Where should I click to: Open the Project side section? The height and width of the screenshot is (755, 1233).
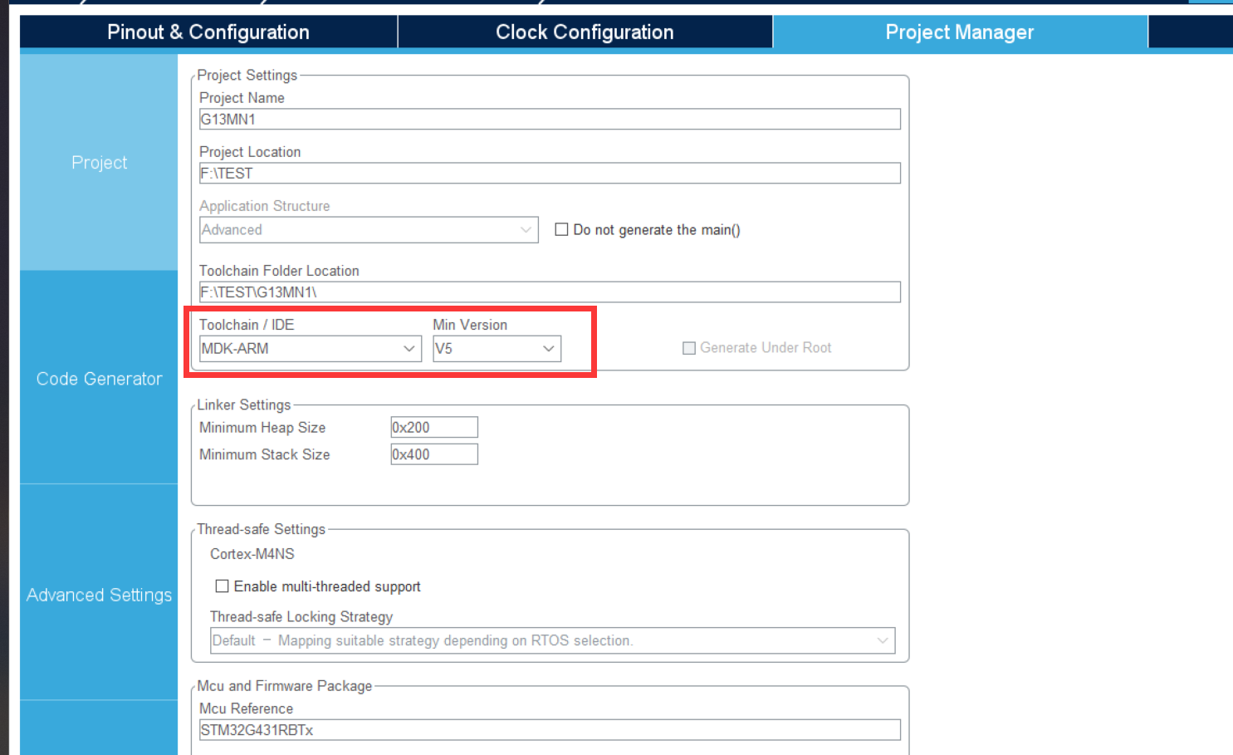tap(99, 163)
